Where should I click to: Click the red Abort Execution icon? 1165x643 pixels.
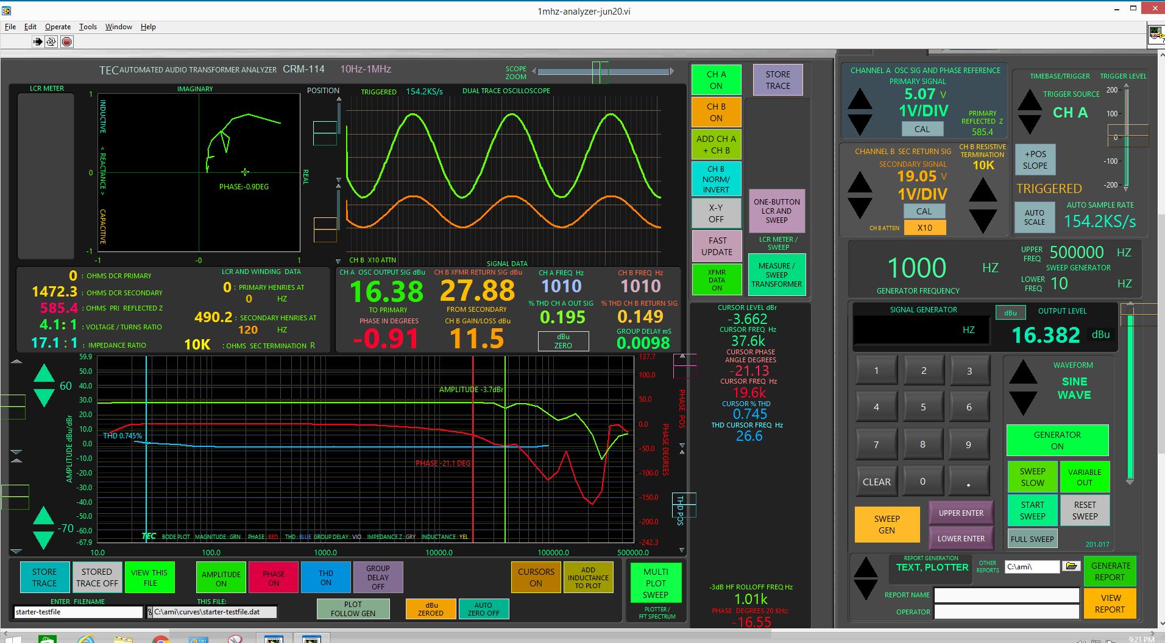click(67, 41)
